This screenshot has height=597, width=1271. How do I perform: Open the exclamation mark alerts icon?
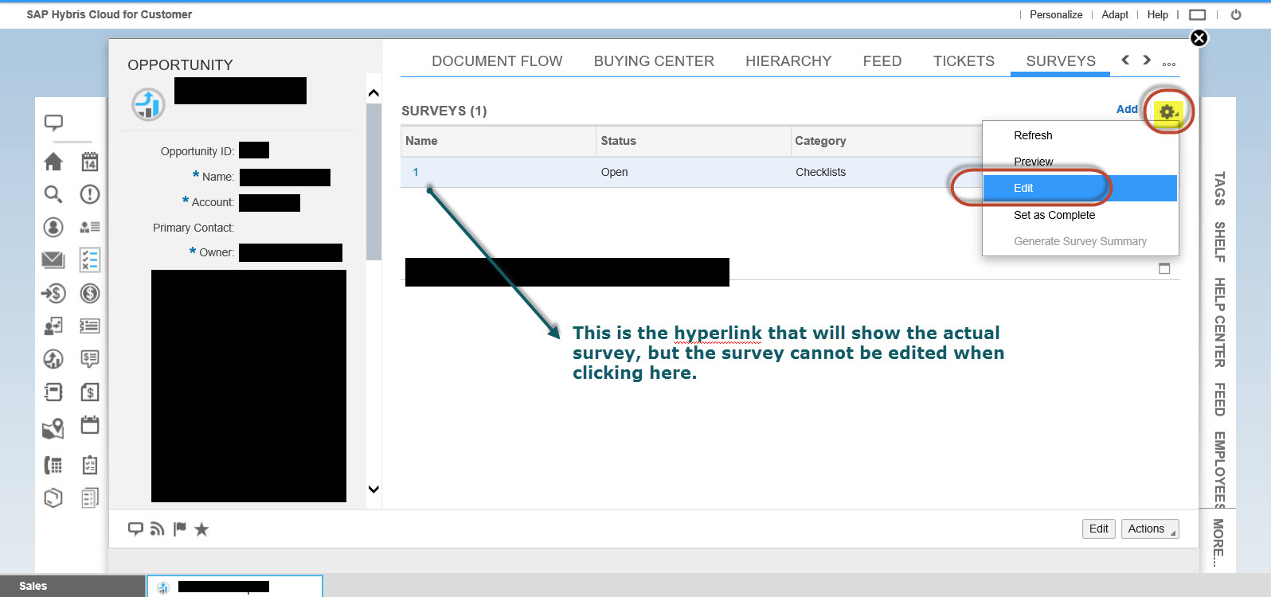[90, 194]
